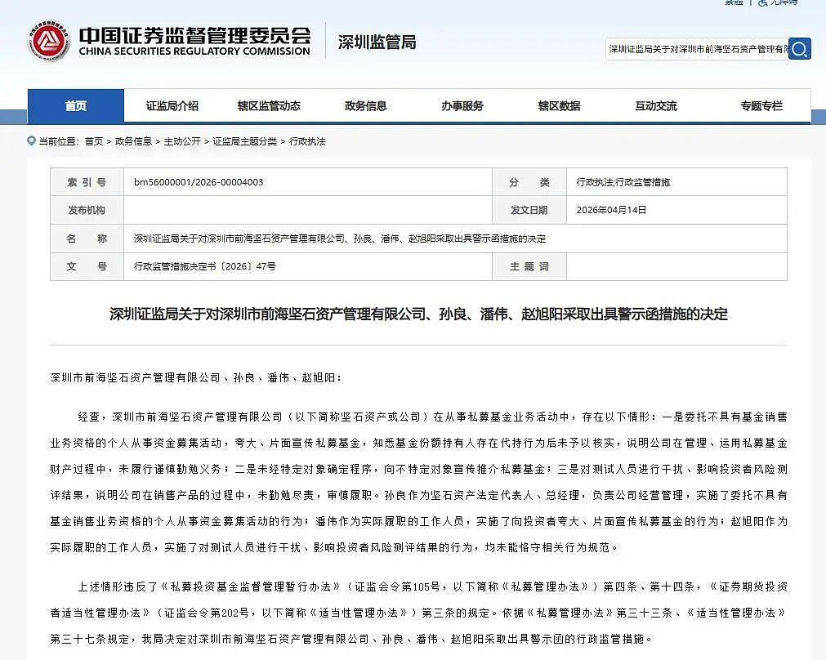Click the article headline 深圳证监局关于对…的决定
The image size is (826, 660).
(419, 314)
